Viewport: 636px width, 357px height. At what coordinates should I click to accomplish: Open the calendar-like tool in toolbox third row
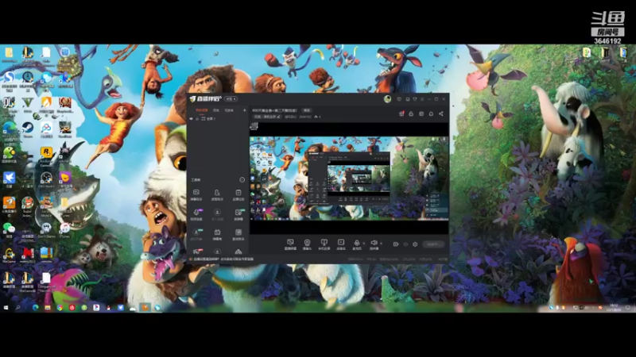pyautogui.click(x=217, y=234)
